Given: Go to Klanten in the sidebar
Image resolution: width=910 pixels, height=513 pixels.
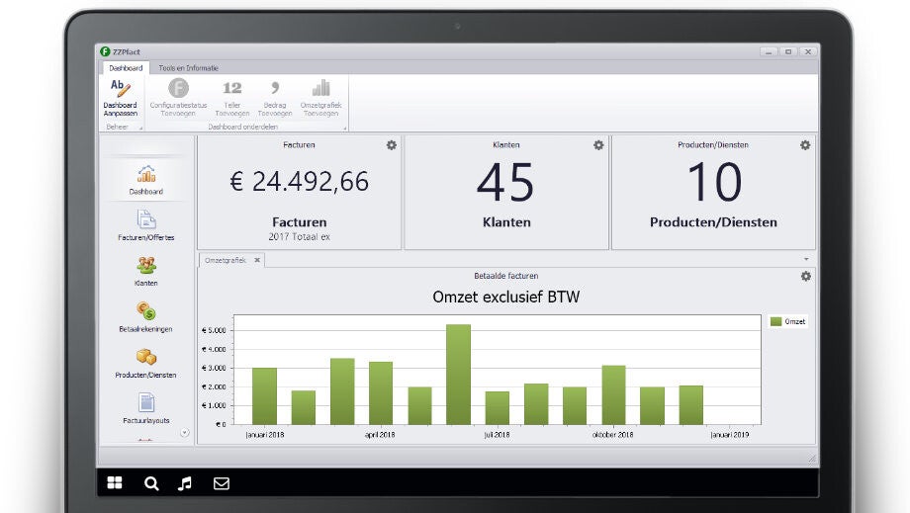Looking at the screenshot, I should (x=145, y=266).
